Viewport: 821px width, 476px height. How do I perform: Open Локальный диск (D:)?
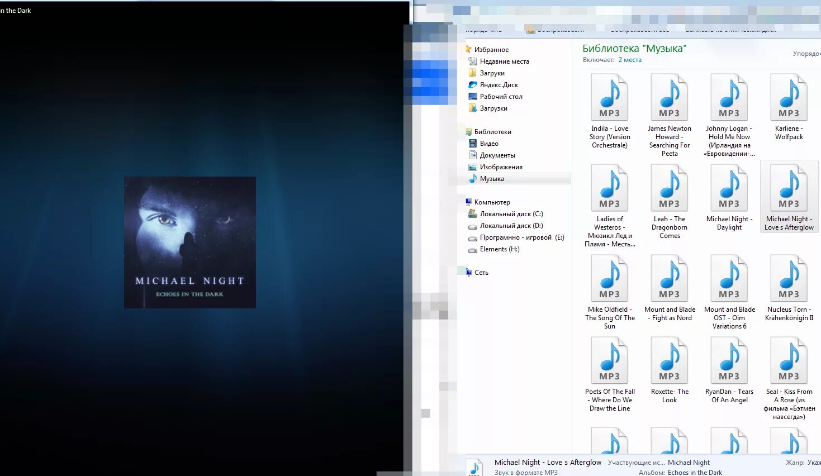[x=511, y=226]
